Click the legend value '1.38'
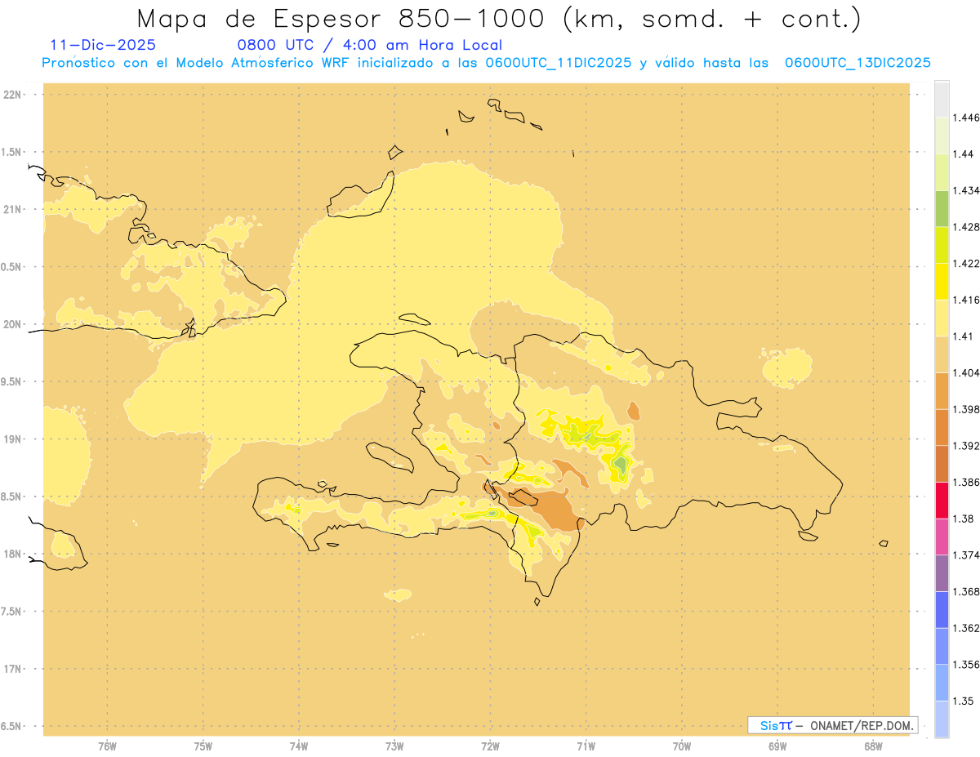Screen dimensions: 980x757 click(964, 519)
